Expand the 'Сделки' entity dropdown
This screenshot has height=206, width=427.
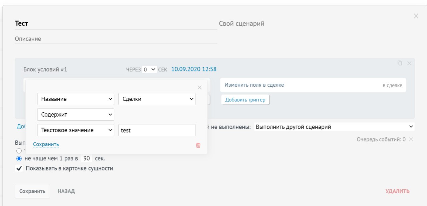point(157,99)
